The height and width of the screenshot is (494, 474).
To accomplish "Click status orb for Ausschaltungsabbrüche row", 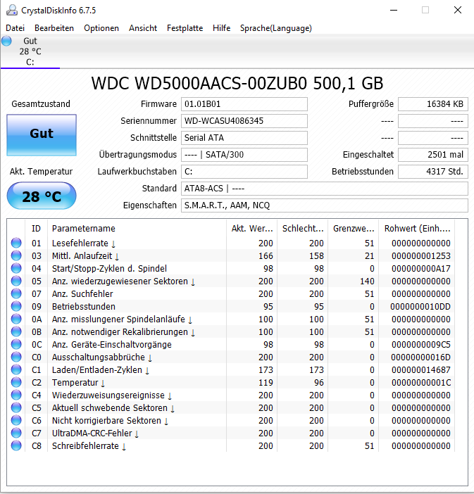I will [x=16, y=357].
